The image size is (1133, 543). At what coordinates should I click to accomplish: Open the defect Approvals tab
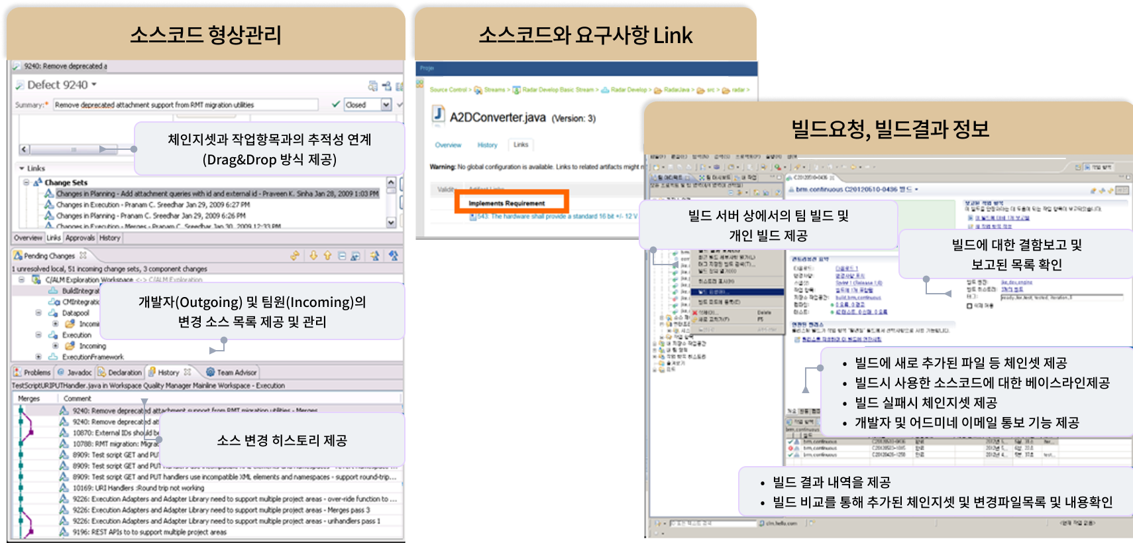[80, 237]
